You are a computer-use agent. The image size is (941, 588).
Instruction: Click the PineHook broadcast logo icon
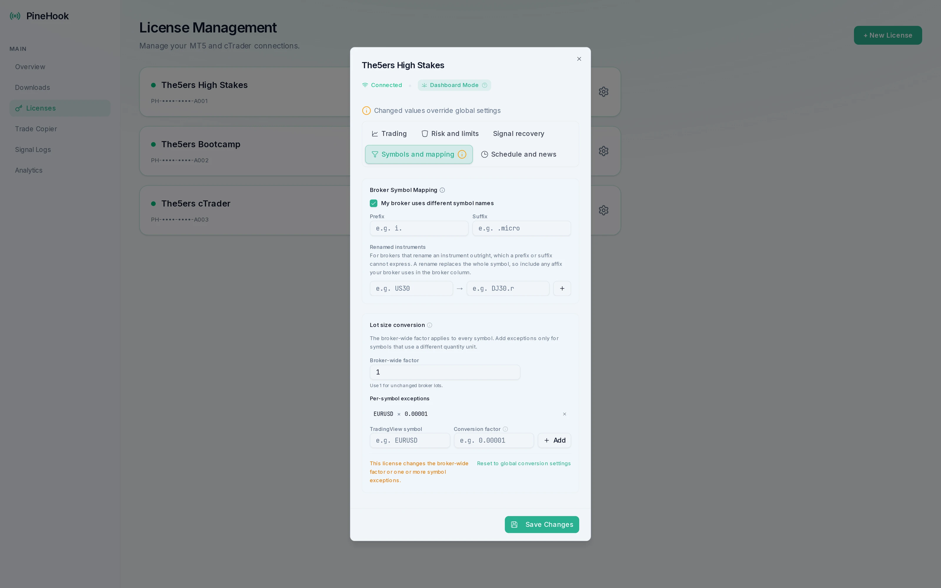(15, 16)
